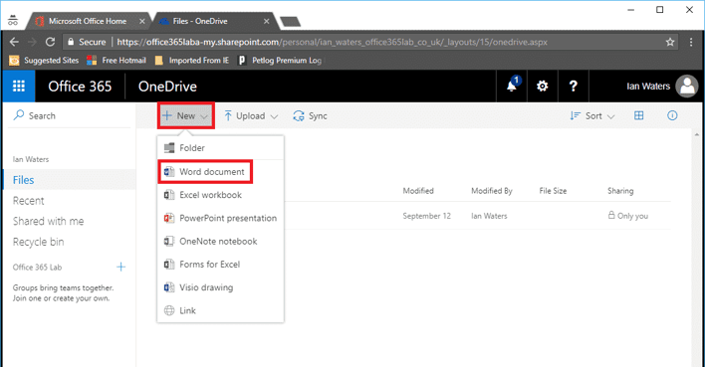705x367 pixels.
Task: Choose Link from the New menu
Action: pos(220,310)
